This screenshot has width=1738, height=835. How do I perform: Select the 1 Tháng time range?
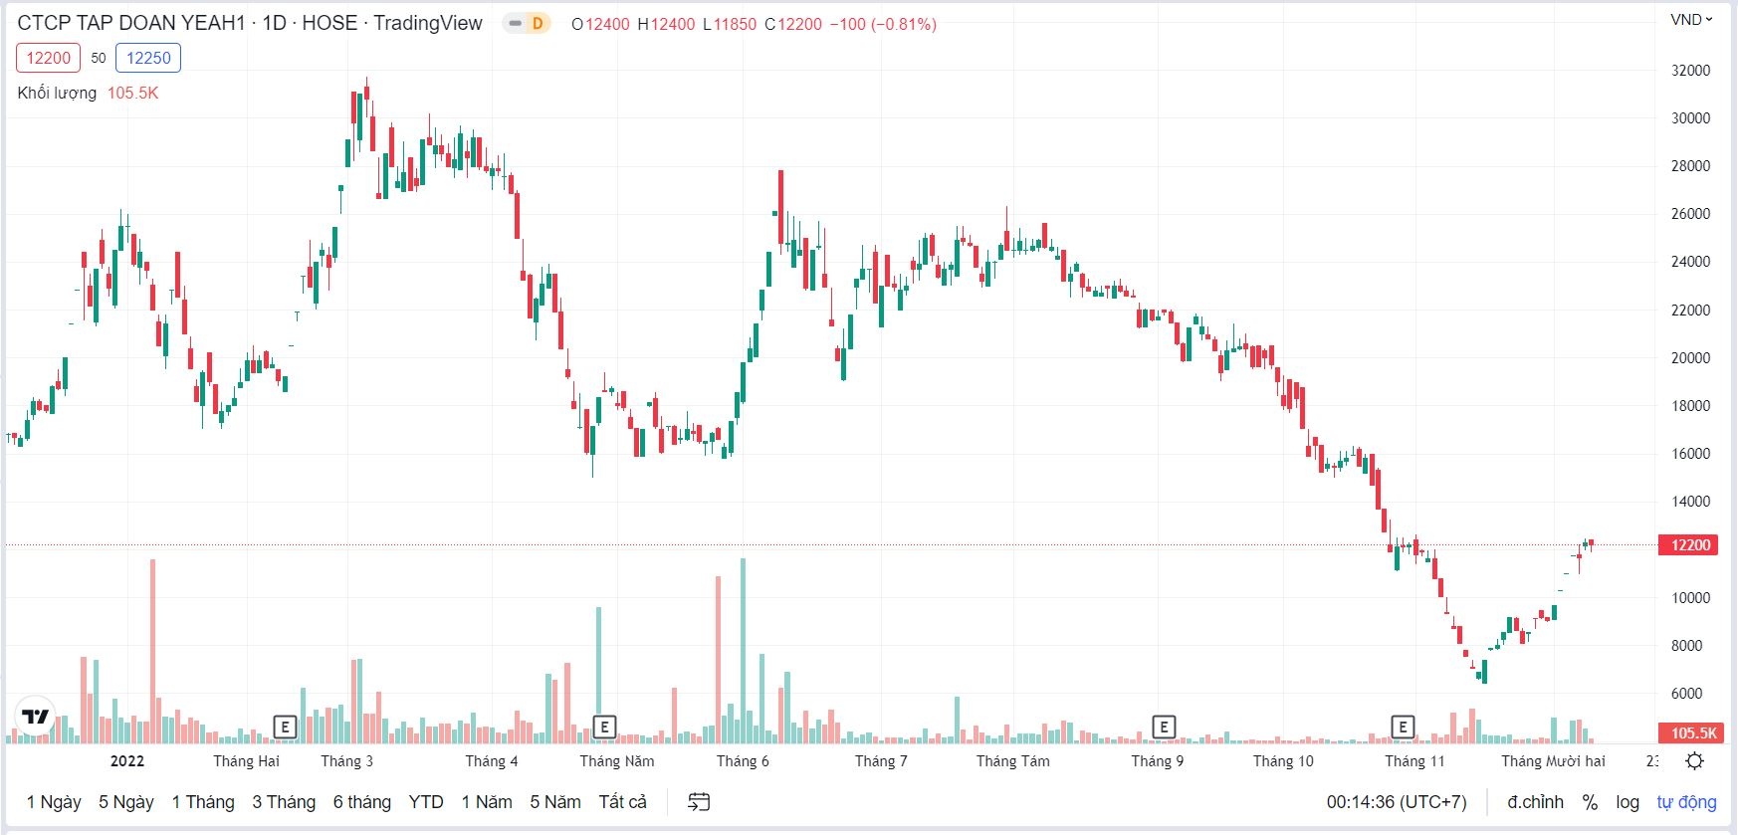[203, 802]
